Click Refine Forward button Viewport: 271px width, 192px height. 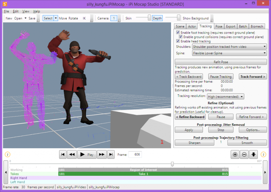point(251,117)
